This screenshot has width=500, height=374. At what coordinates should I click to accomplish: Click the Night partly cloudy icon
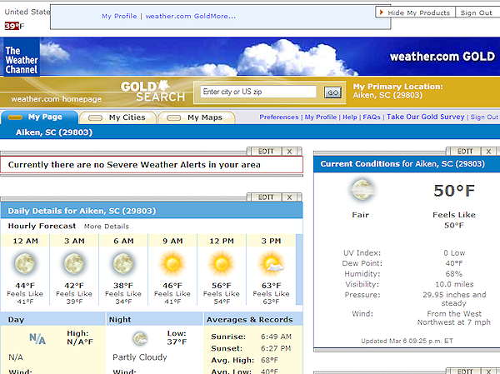[x=140, y=339]
